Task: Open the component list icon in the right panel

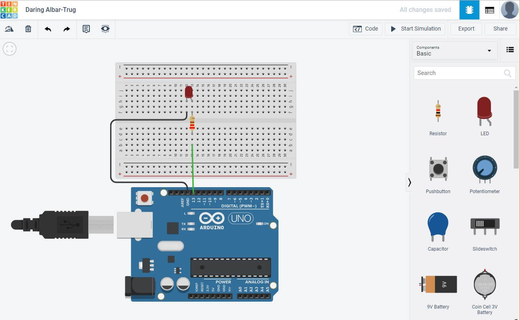Action: click(510, 49)
